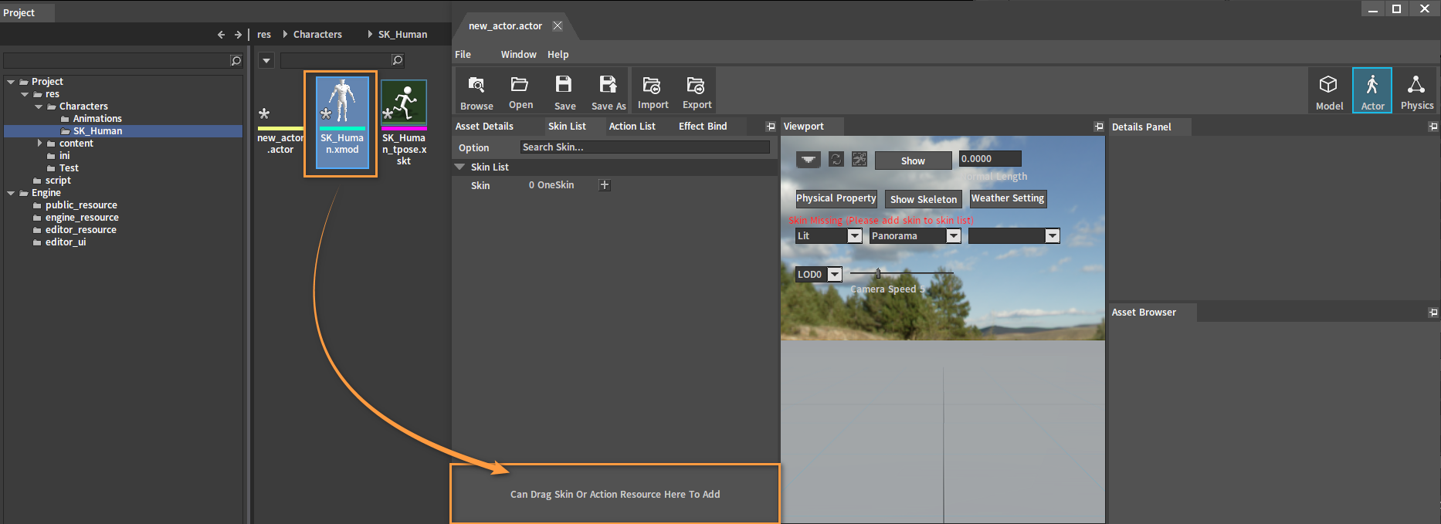Click the Browse toolbar icon
Image resolution: width=1441 pixels, height=524 pixels.
(476, 91)
